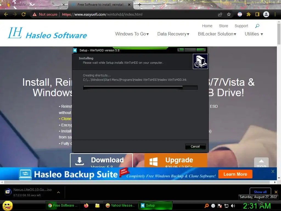This screenshot has height=211, width=281.
Task: Open the Store link
Action: coord(223,26)
